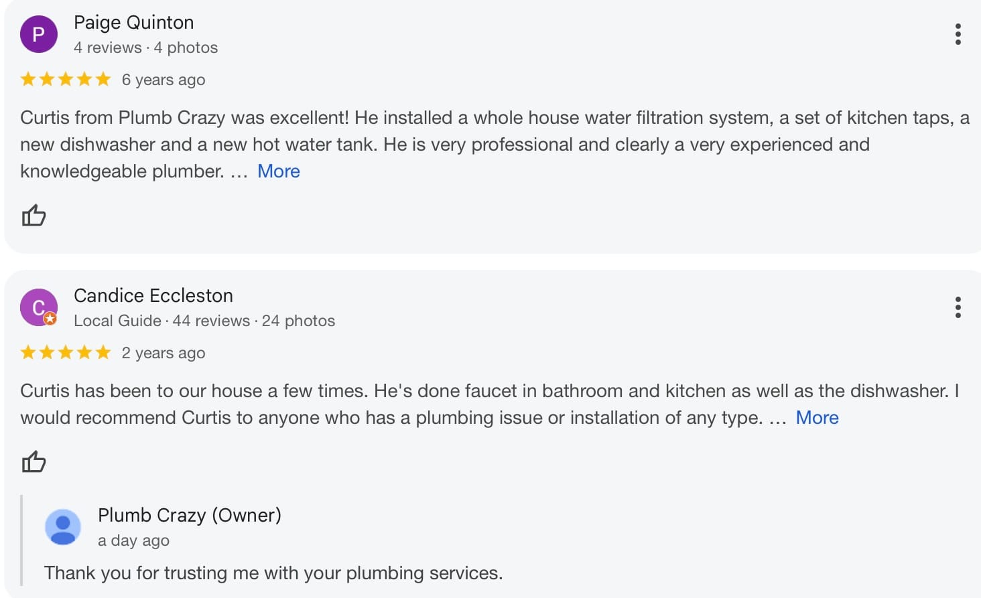Open the three-dot menu on Candice Eccleston's review
The image size is (981, 598).
pyautogui.click(x=958, y=307)
